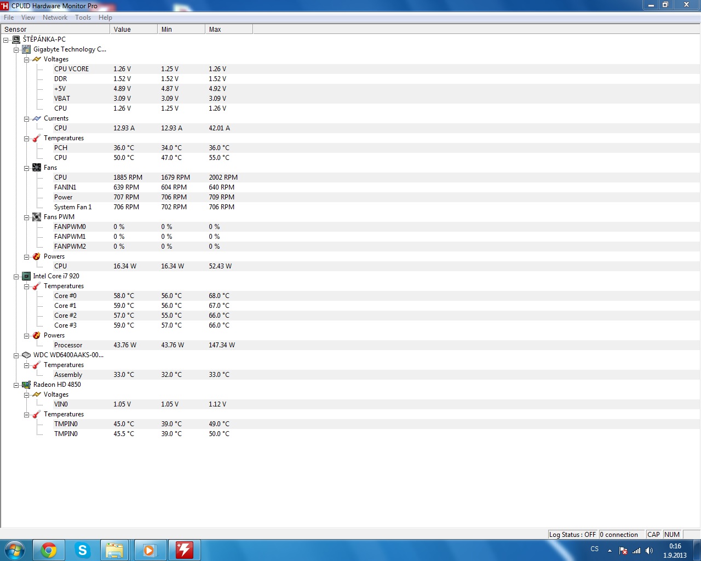Open Windows Explorer from the taskbar
This screenshot has height=561, width=701.
[114, 550]
